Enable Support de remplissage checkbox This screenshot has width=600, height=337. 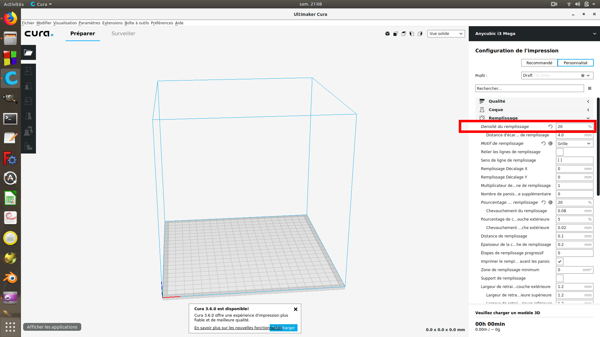[560, 278]
